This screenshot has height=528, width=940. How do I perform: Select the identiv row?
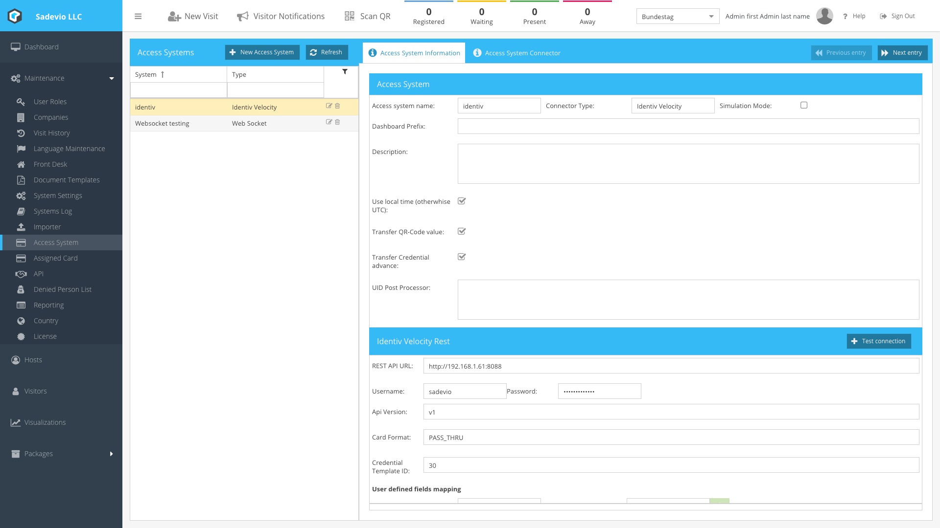tap(244, 107)
